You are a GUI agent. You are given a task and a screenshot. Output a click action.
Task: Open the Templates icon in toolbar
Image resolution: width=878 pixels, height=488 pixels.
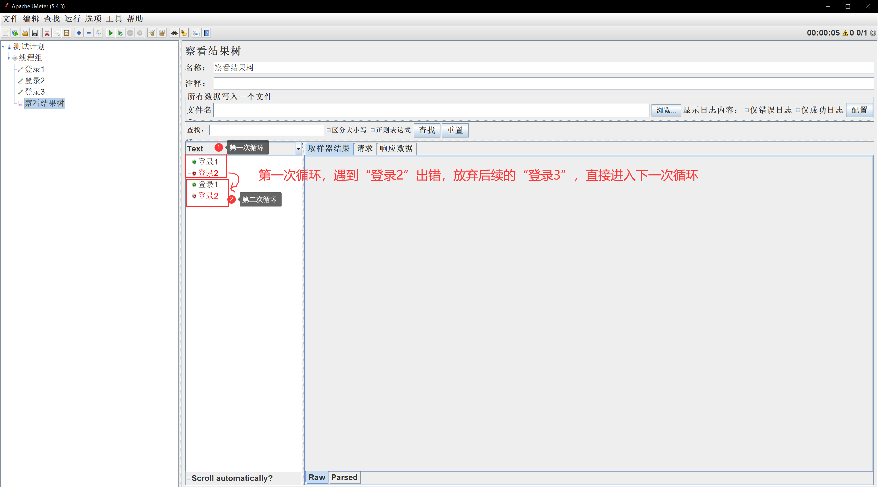coord(15,33)
